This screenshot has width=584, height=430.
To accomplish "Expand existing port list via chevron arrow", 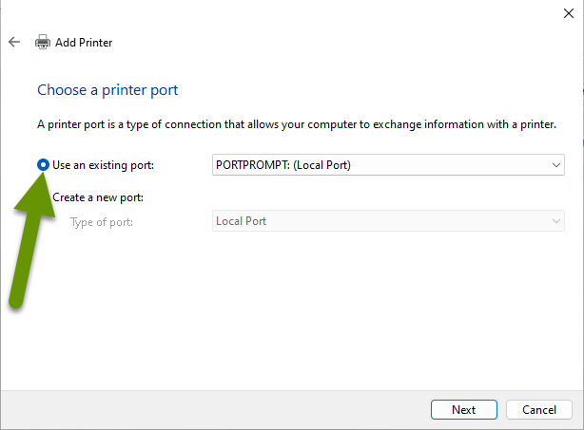I will click(556, 165).
